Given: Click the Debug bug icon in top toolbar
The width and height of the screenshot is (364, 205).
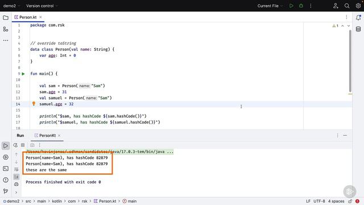Looking at the screenshot, I should pyautogui.click(x=301, y=6).
